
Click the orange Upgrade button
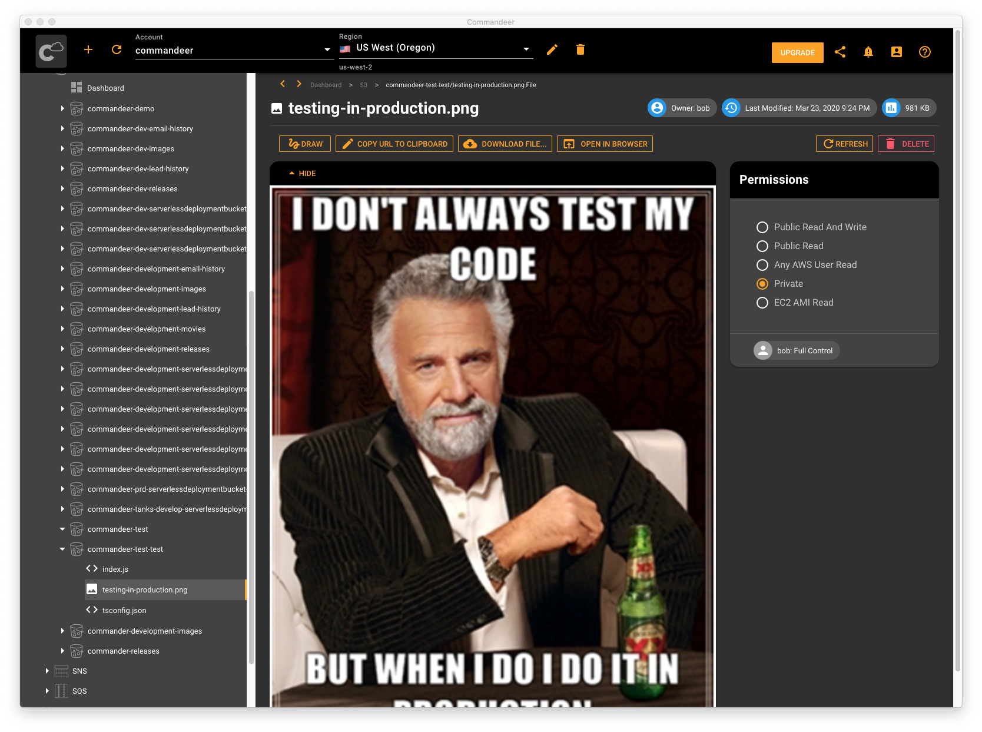(798, 52)
